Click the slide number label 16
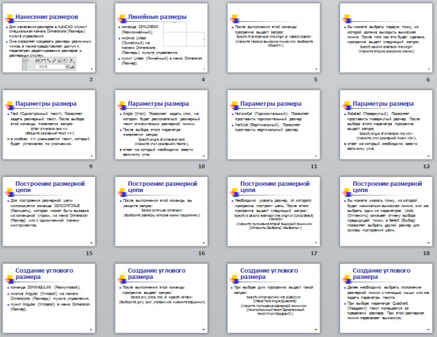437x337 pixels. (x=201, y=253)
